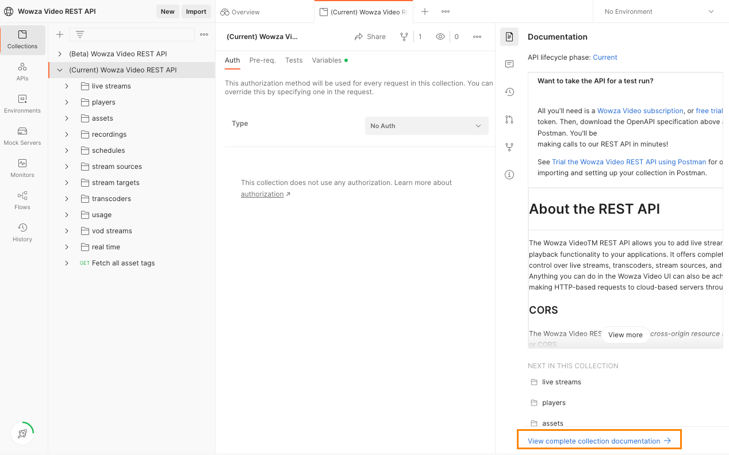Click the Current lifecycle phase link
Image resolution: width=729 pixels, height=455 pixels.
click(x=605, y=57)
